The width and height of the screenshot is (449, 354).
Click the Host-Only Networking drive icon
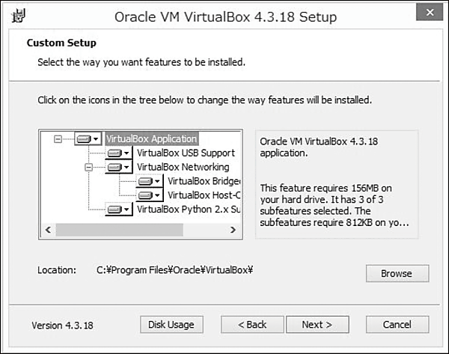tap(149, 195)
